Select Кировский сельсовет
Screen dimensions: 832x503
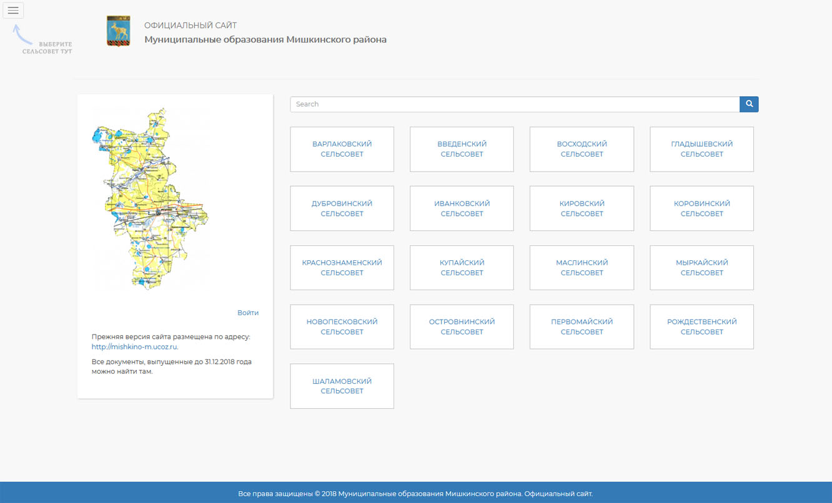582,208
